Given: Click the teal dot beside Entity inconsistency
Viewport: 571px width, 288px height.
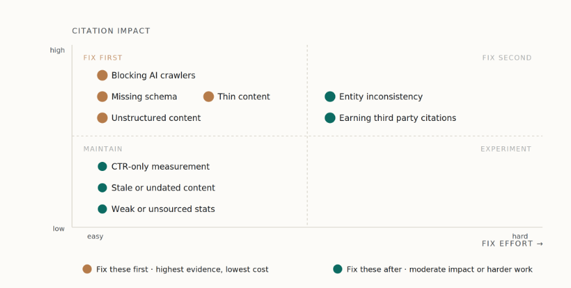Looking at the screenshot, I should click(x=330, y=97).
